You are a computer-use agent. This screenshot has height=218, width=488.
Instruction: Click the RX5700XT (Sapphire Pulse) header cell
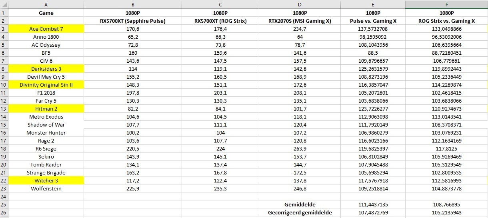point(133,21)
